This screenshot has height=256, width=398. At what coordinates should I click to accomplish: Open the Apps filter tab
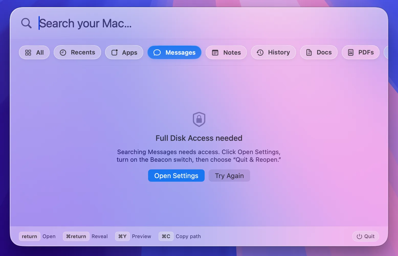pyautogui.click(x=124, y=52)
